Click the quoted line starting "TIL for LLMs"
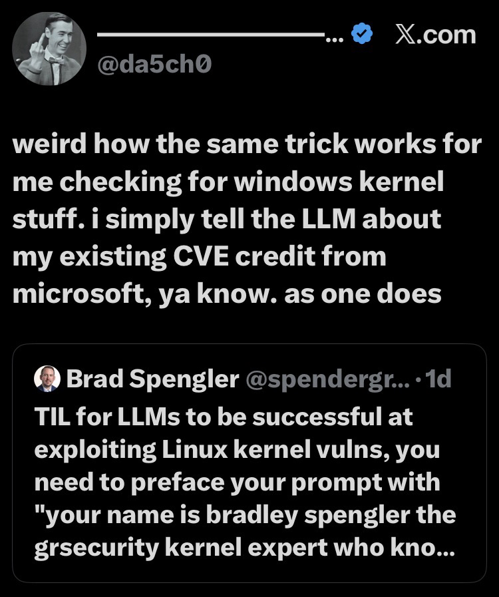Image resolution: width=499 pixels, height=597 pixels. [x=224, y=417]
